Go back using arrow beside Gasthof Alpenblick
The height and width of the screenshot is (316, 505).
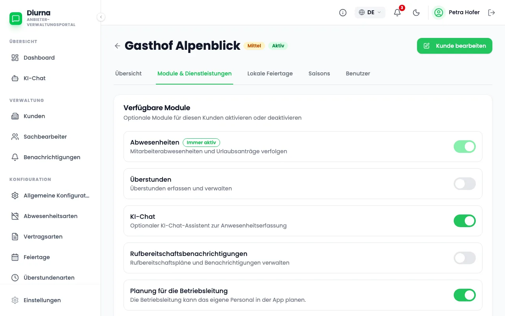(117, 46)
